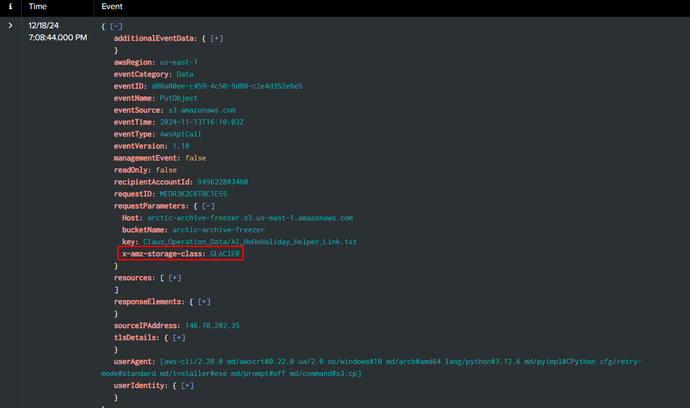Collapse the requestParameters section
The width and height of the screenshot is (690, 408).
(208, 206)
